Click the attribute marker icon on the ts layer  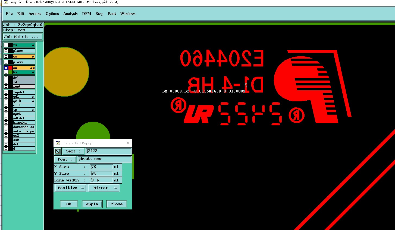pos(33,45)
